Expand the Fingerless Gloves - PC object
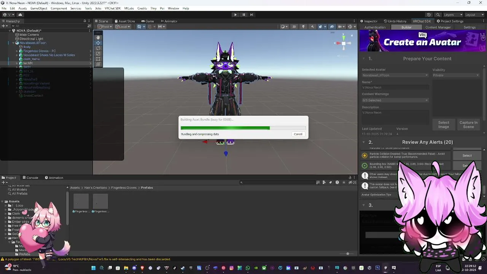Screen dimensions: 487x274 (17, 51)
